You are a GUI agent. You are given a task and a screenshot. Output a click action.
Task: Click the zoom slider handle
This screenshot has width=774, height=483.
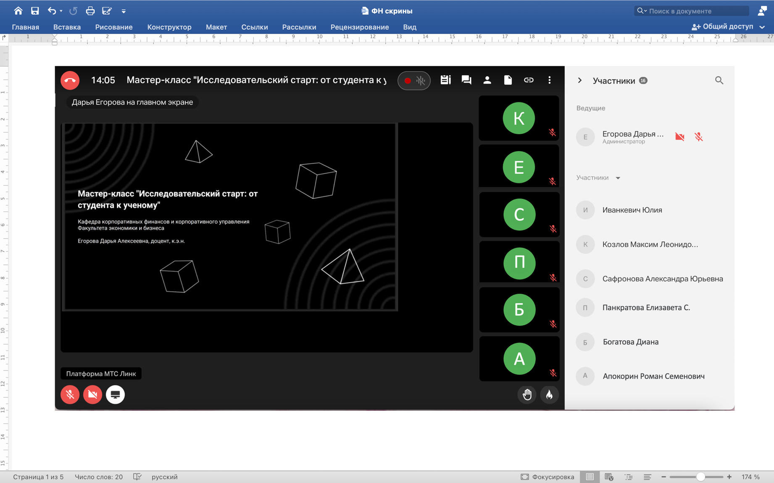[700, 477]
